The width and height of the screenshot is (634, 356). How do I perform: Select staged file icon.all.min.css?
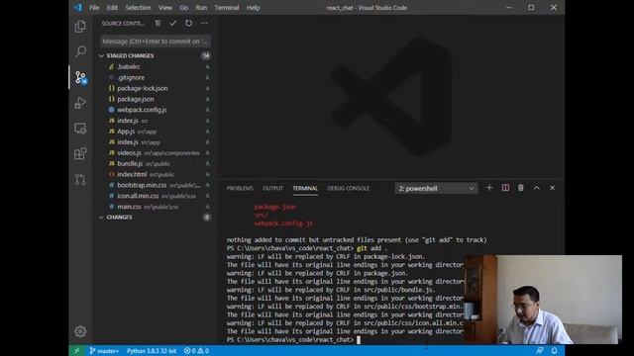pos(156,196)
